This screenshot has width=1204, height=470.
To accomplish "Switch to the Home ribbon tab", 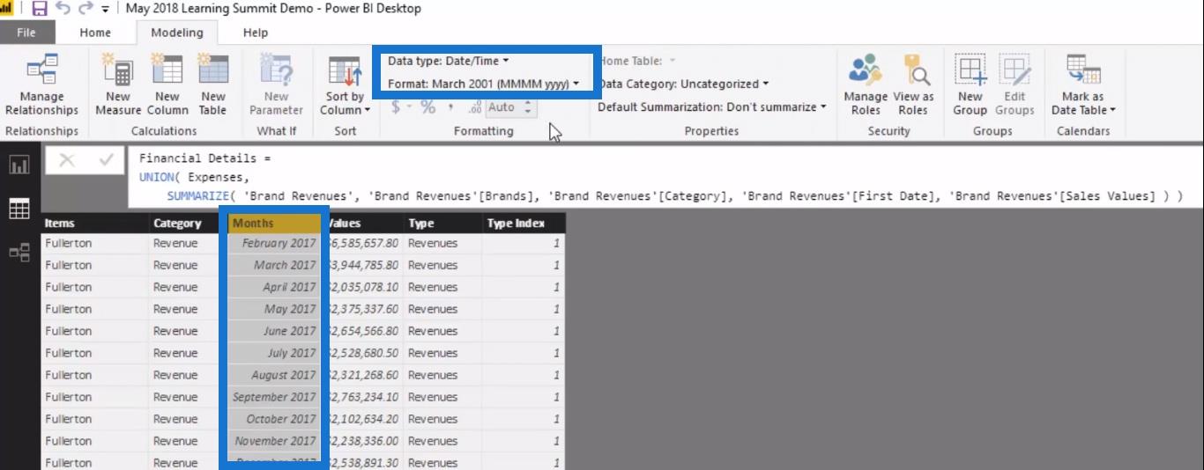I will pyautogui.click(x=95, y=33).
